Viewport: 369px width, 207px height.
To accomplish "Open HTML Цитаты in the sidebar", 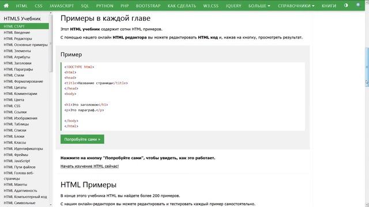I will click(15, 87).
